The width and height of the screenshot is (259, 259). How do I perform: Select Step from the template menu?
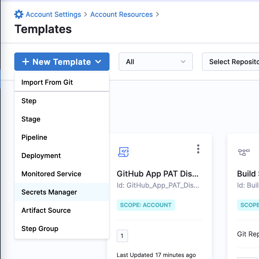point(29,101)
